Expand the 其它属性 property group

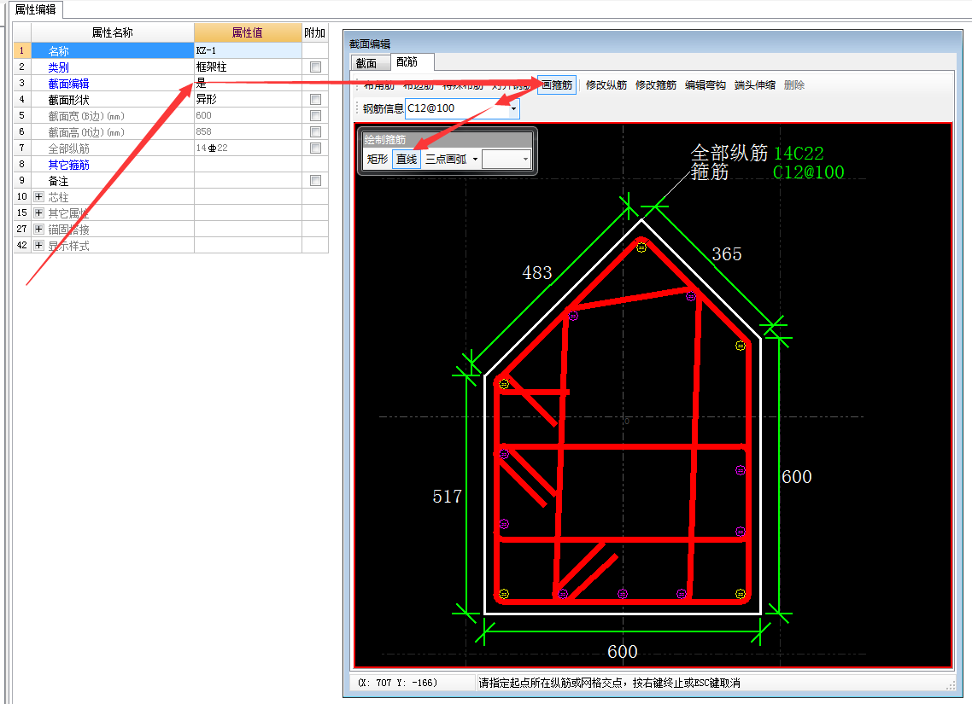[x=38, y=213]
